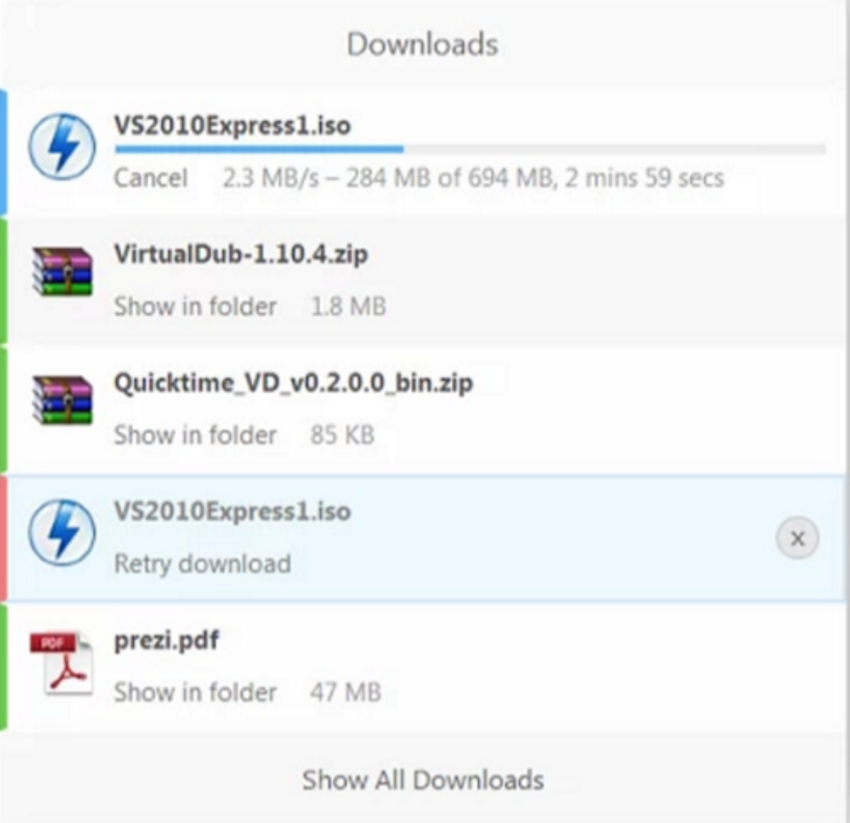Remove the failed VS2010Express1.iso entry with X
Screen dimensions: 850x823
[798, 538]
